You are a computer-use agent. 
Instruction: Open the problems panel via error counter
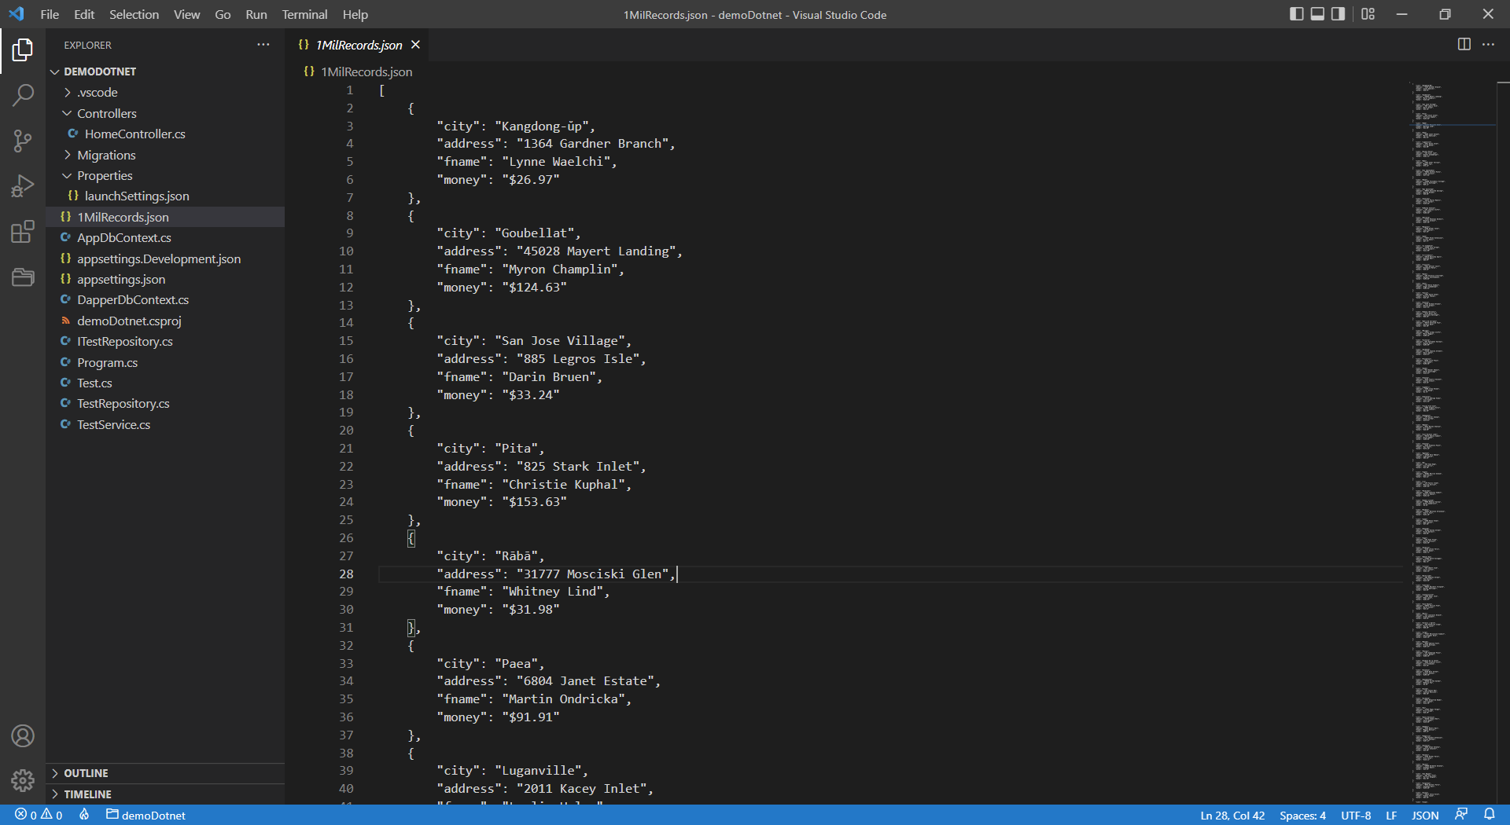point(37,815)
